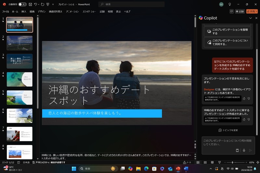Select slide 1 thumbnail
This screenshot has width=260, height=173.
(19, 25)
